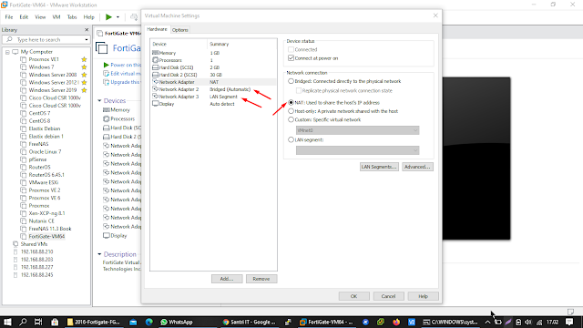The image size is (583, 328).
Task: Toggle the Connected checkbox
Action: coord(291,49)
